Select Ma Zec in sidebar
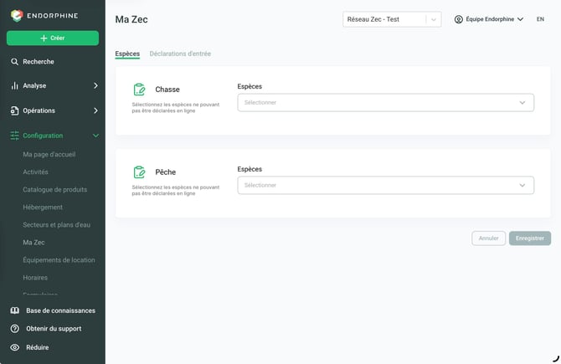 click(x=33, y=242)
